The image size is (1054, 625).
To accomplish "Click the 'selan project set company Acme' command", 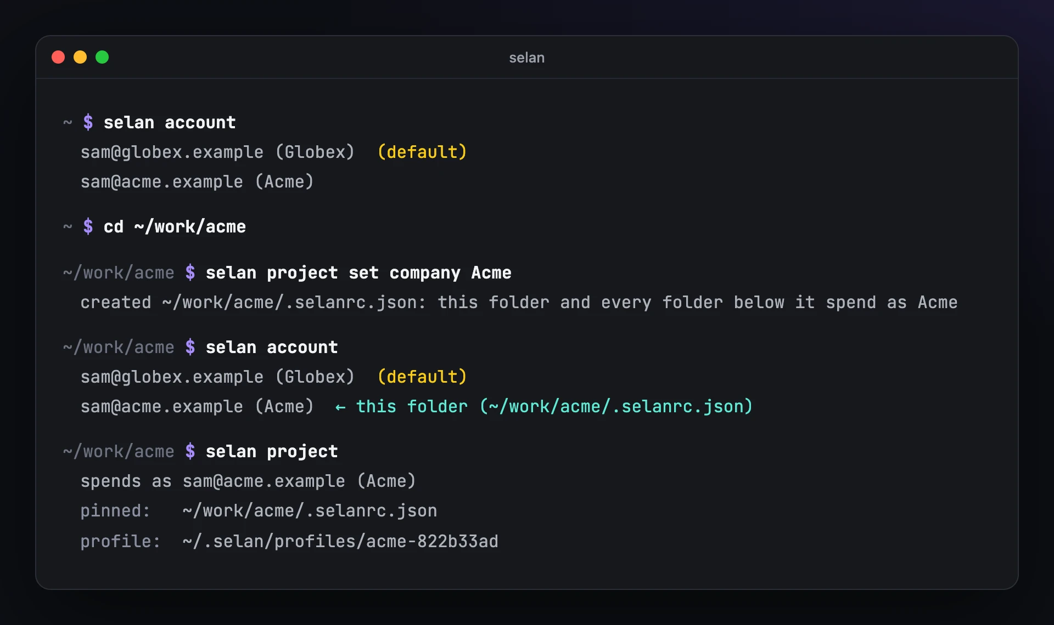I will tap(358, 272).
